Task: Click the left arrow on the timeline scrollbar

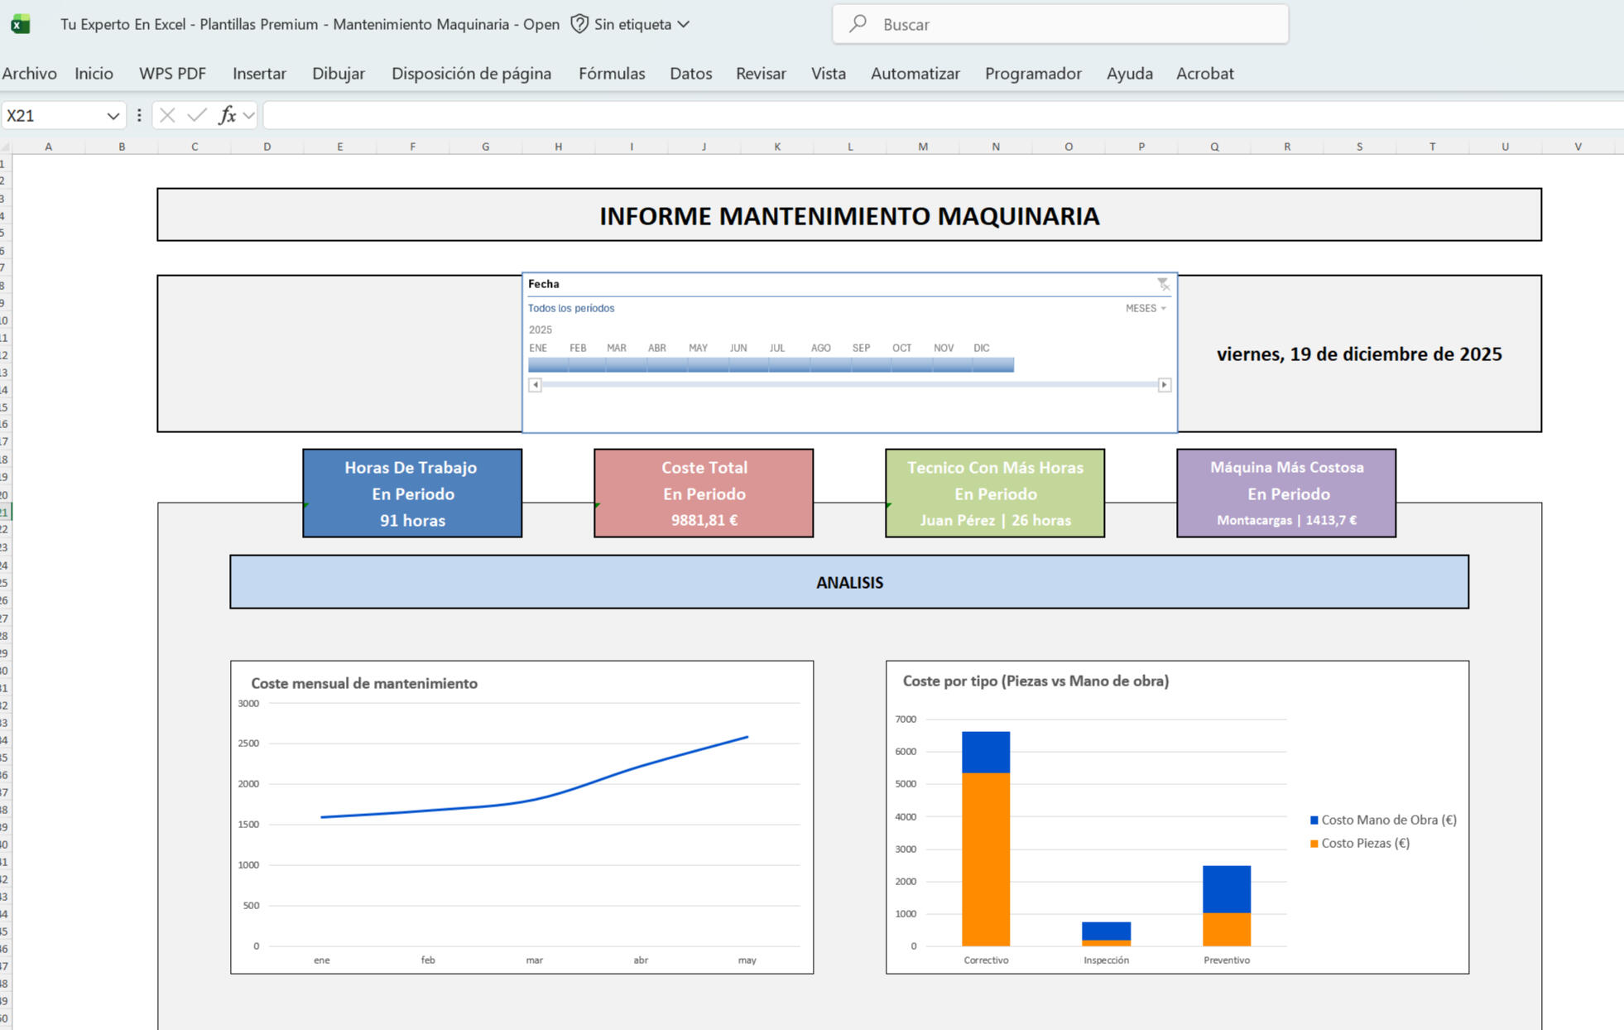Action: (x=536, y=385)
